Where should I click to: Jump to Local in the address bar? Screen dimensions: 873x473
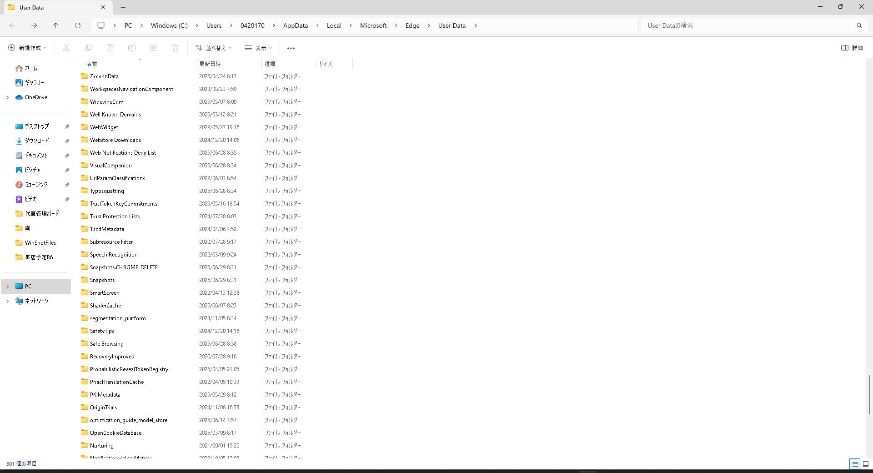tap(334, 25)
